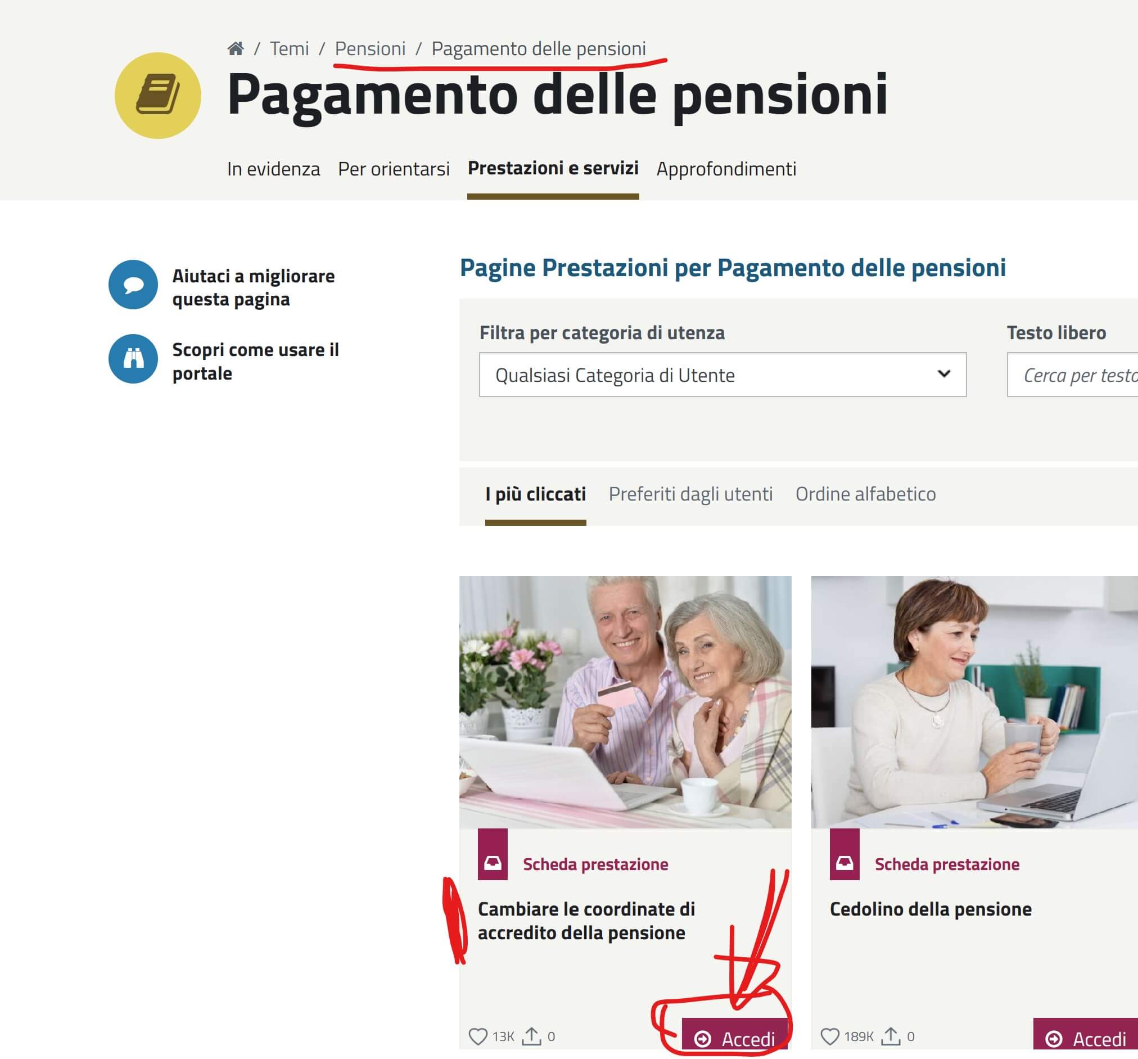
Task: Select the Ordine alfabetico sorting tab
Action: pos(865,494)
